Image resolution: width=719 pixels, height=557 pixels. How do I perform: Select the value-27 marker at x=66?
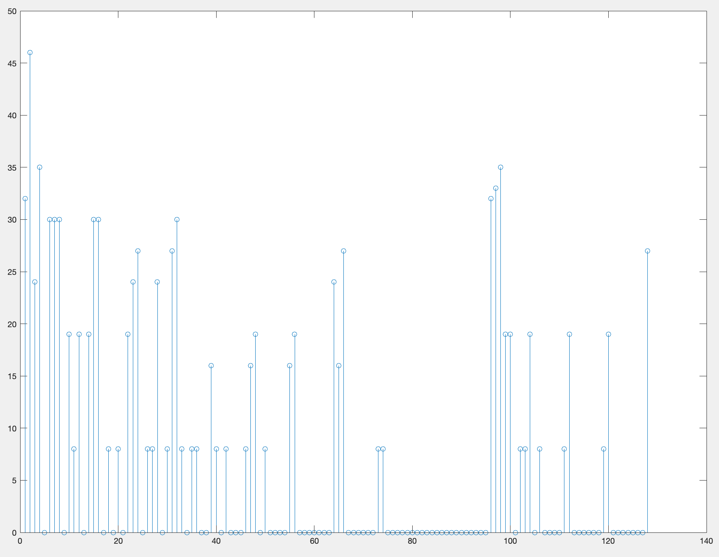click(343, 251)
